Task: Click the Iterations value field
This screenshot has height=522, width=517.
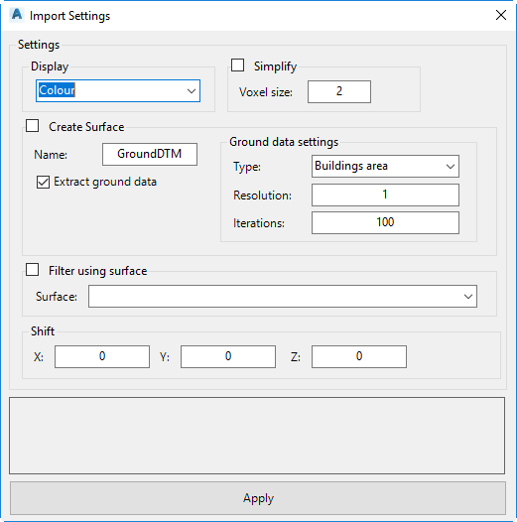Action: pos(385,222)
